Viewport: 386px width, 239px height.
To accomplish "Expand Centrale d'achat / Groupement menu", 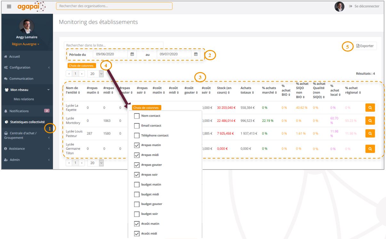I will [27, 135].
